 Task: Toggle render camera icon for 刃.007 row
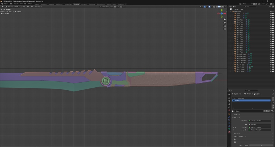pos(273,16)
